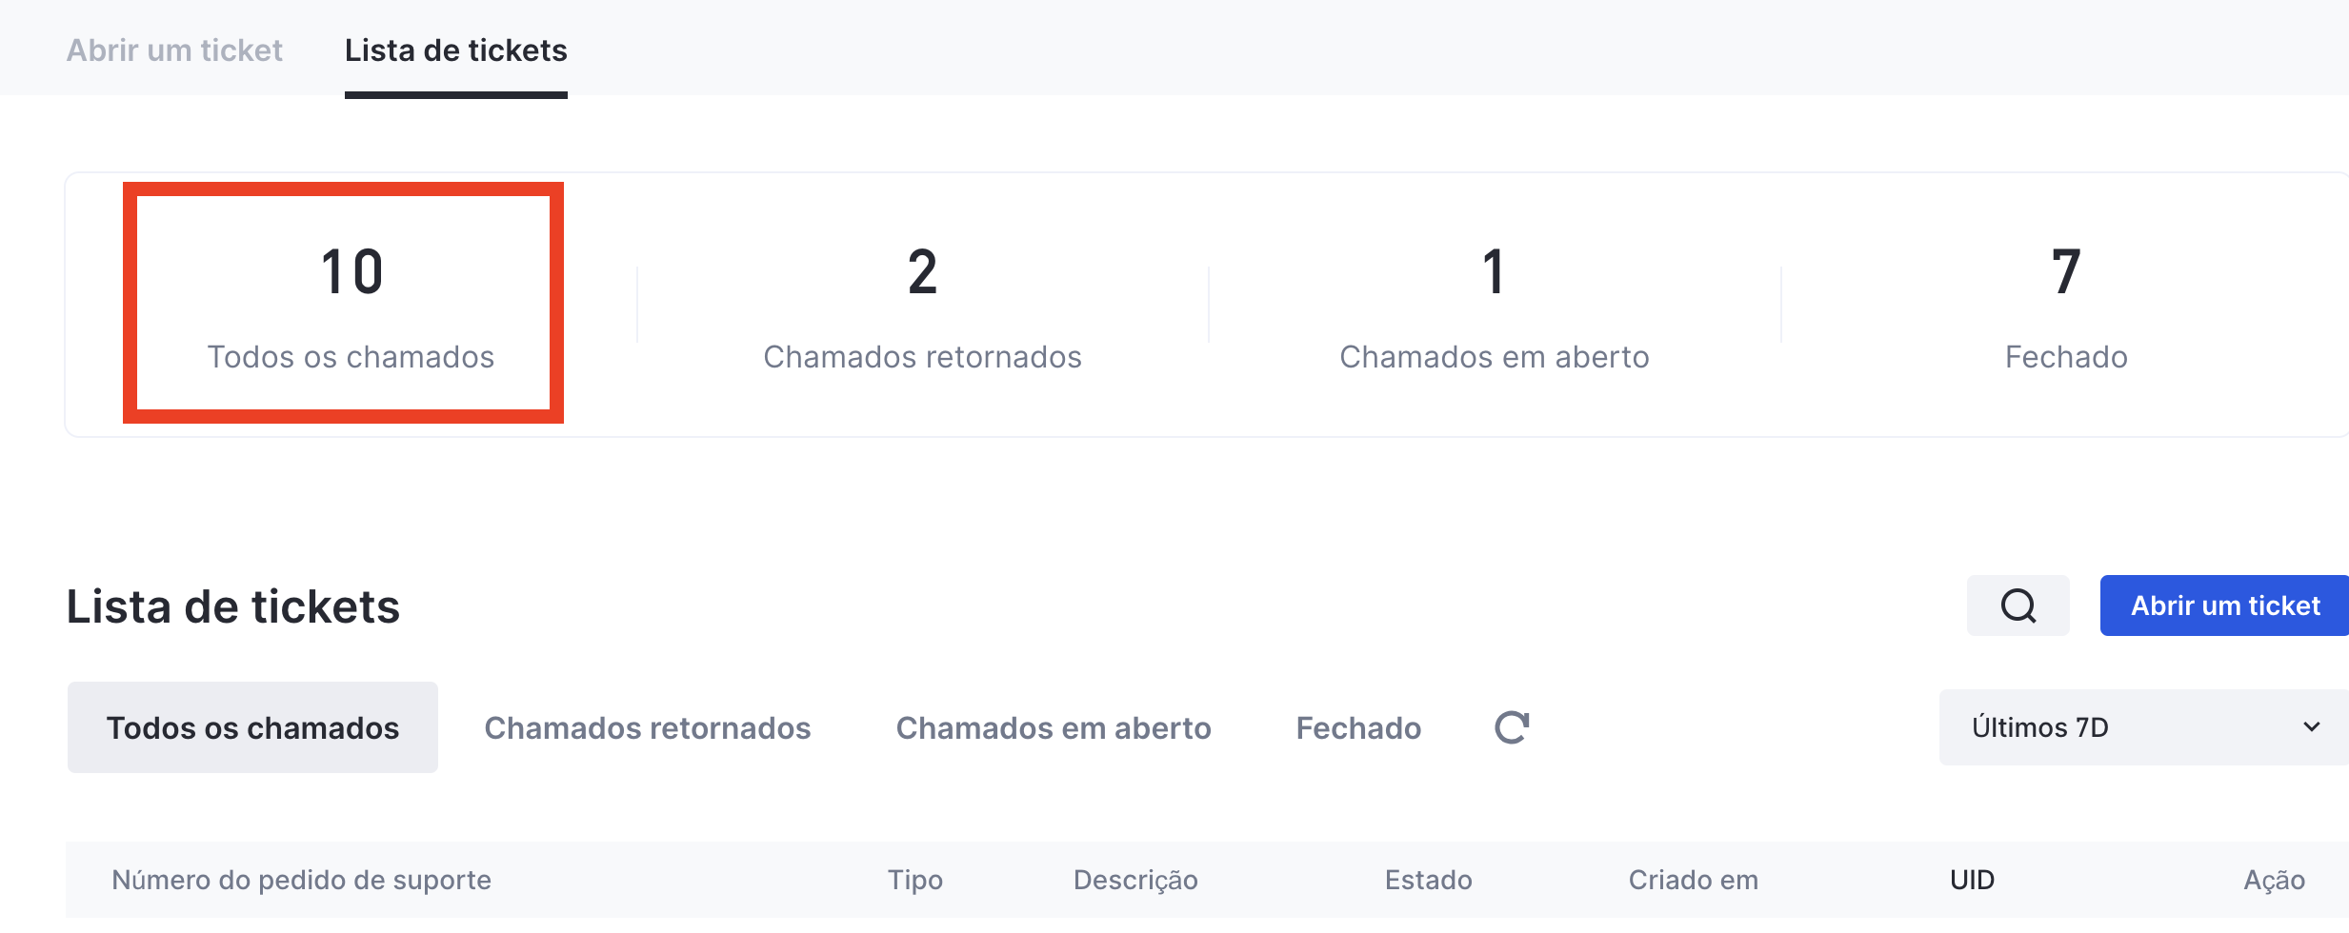The width and height of the screenshot is (2349, 933).
Task: Show Chamados em aberto filter tab
Action: (1053, 728)
